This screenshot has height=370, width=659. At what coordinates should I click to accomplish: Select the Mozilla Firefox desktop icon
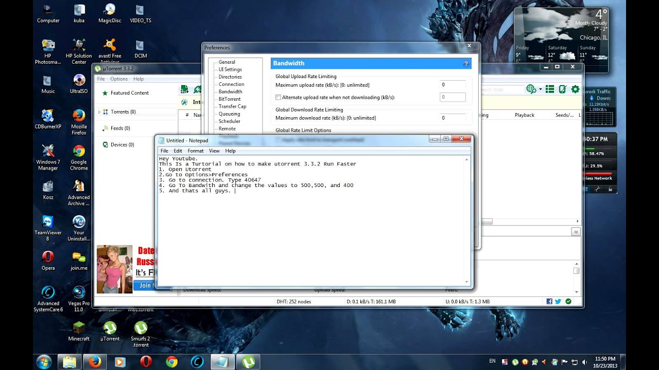pos(79,122)
